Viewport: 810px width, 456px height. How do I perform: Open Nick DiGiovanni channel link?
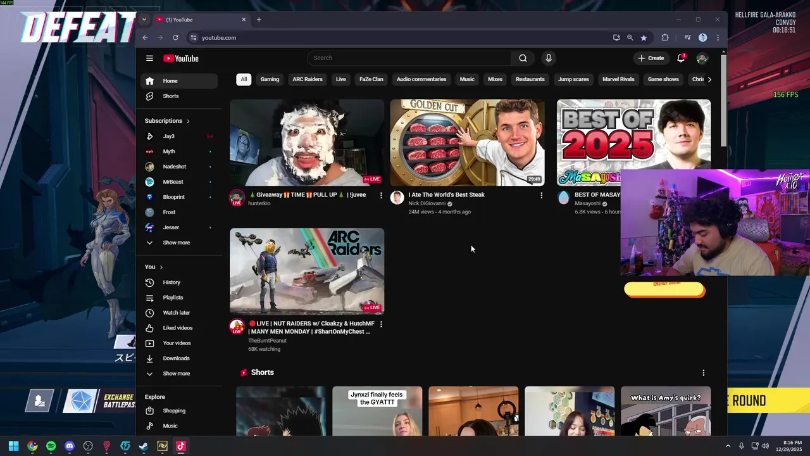tap(427, 204)
